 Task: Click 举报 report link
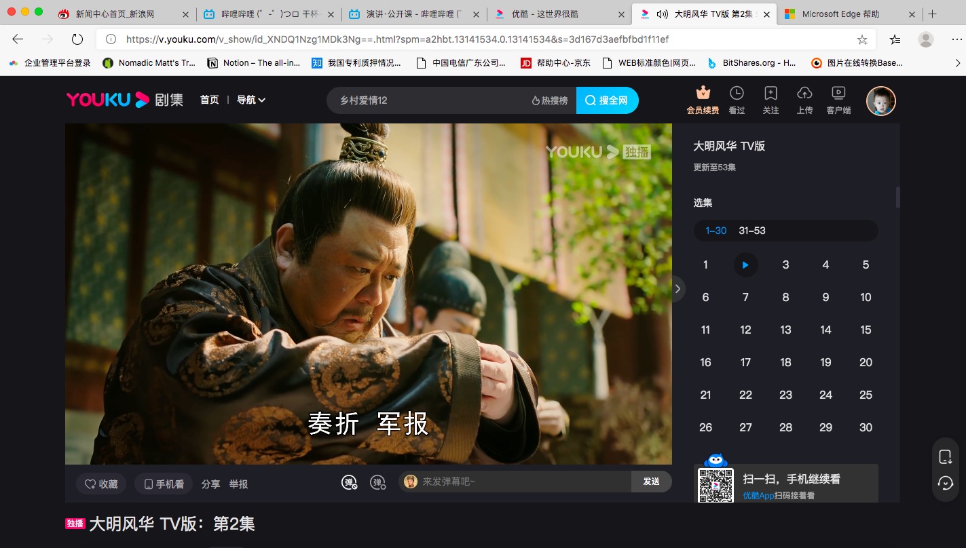tap(238, 484)
